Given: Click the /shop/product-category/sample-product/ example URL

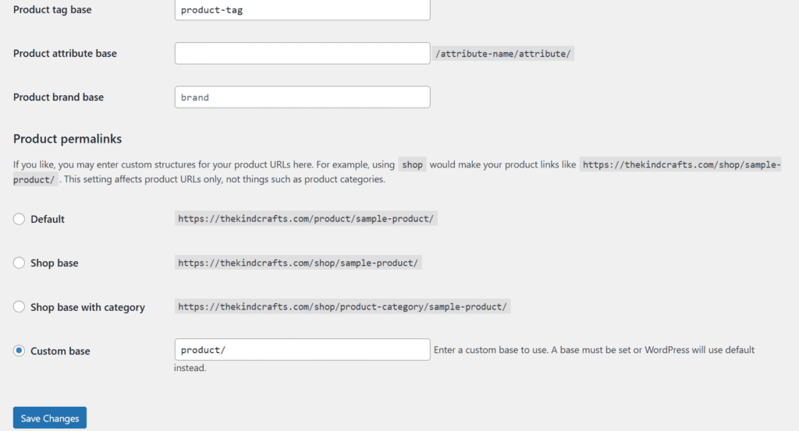Looking at the screenshot, I should [x=343, y=307].
